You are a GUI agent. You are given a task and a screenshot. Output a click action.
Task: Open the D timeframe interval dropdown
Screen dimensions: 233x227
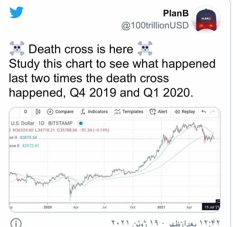[25, 112]
